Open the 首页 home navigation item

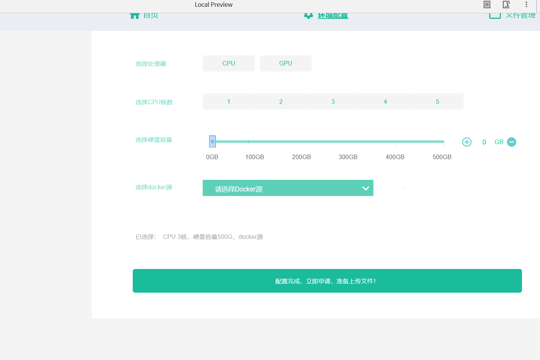[x=144, y=16]
